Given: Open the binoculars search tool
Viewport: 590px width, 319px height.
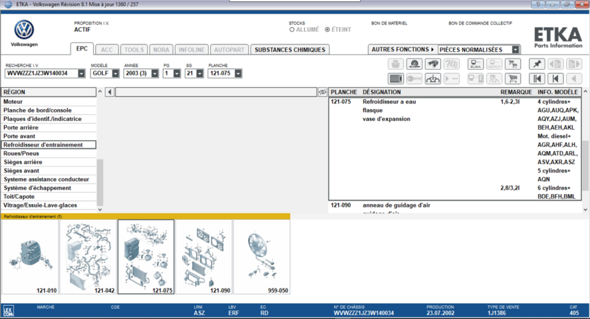Looking at the screenshot, I should [433, 64].
